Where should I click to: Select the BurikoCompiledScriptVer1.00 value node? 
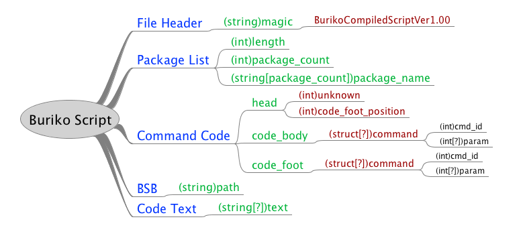coord(382,20)
